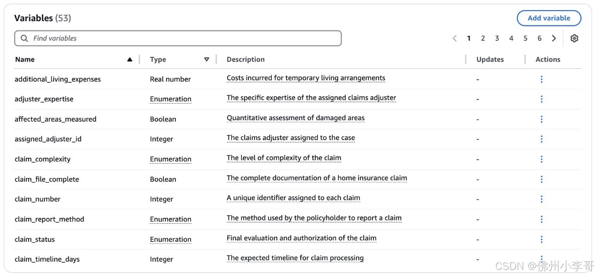Screen dimensions: 596x276
Task: Click the Enumeration type of claim_complexity
Action: click(x=171, y=159)
